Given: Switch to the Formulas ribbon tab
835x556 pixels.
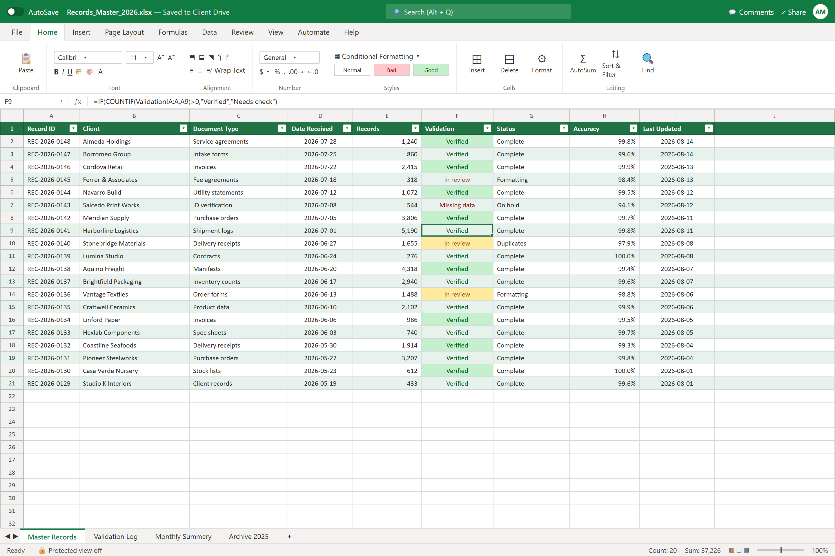Looking at the screenshot, I should point(173,32).
